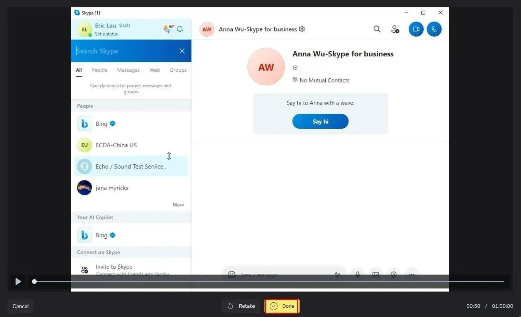Open Anna Wu's conversation settings gear
This screenshot has height=317, width=521.
pyautogui.click(x=301, y=29)
